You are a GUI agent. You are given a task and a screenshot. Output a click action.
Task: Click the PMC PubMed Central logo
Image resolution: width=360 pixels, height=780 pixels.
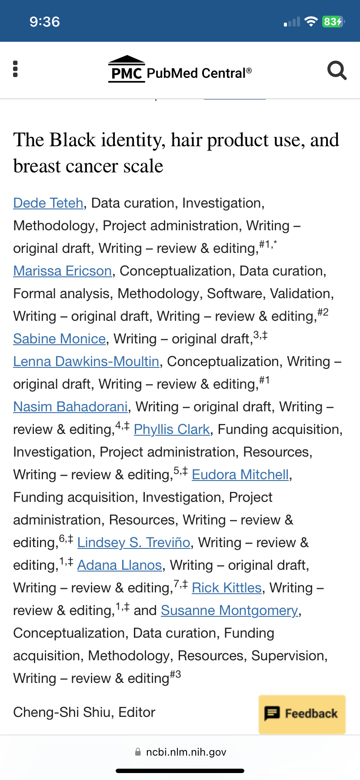tap(178, 70)
